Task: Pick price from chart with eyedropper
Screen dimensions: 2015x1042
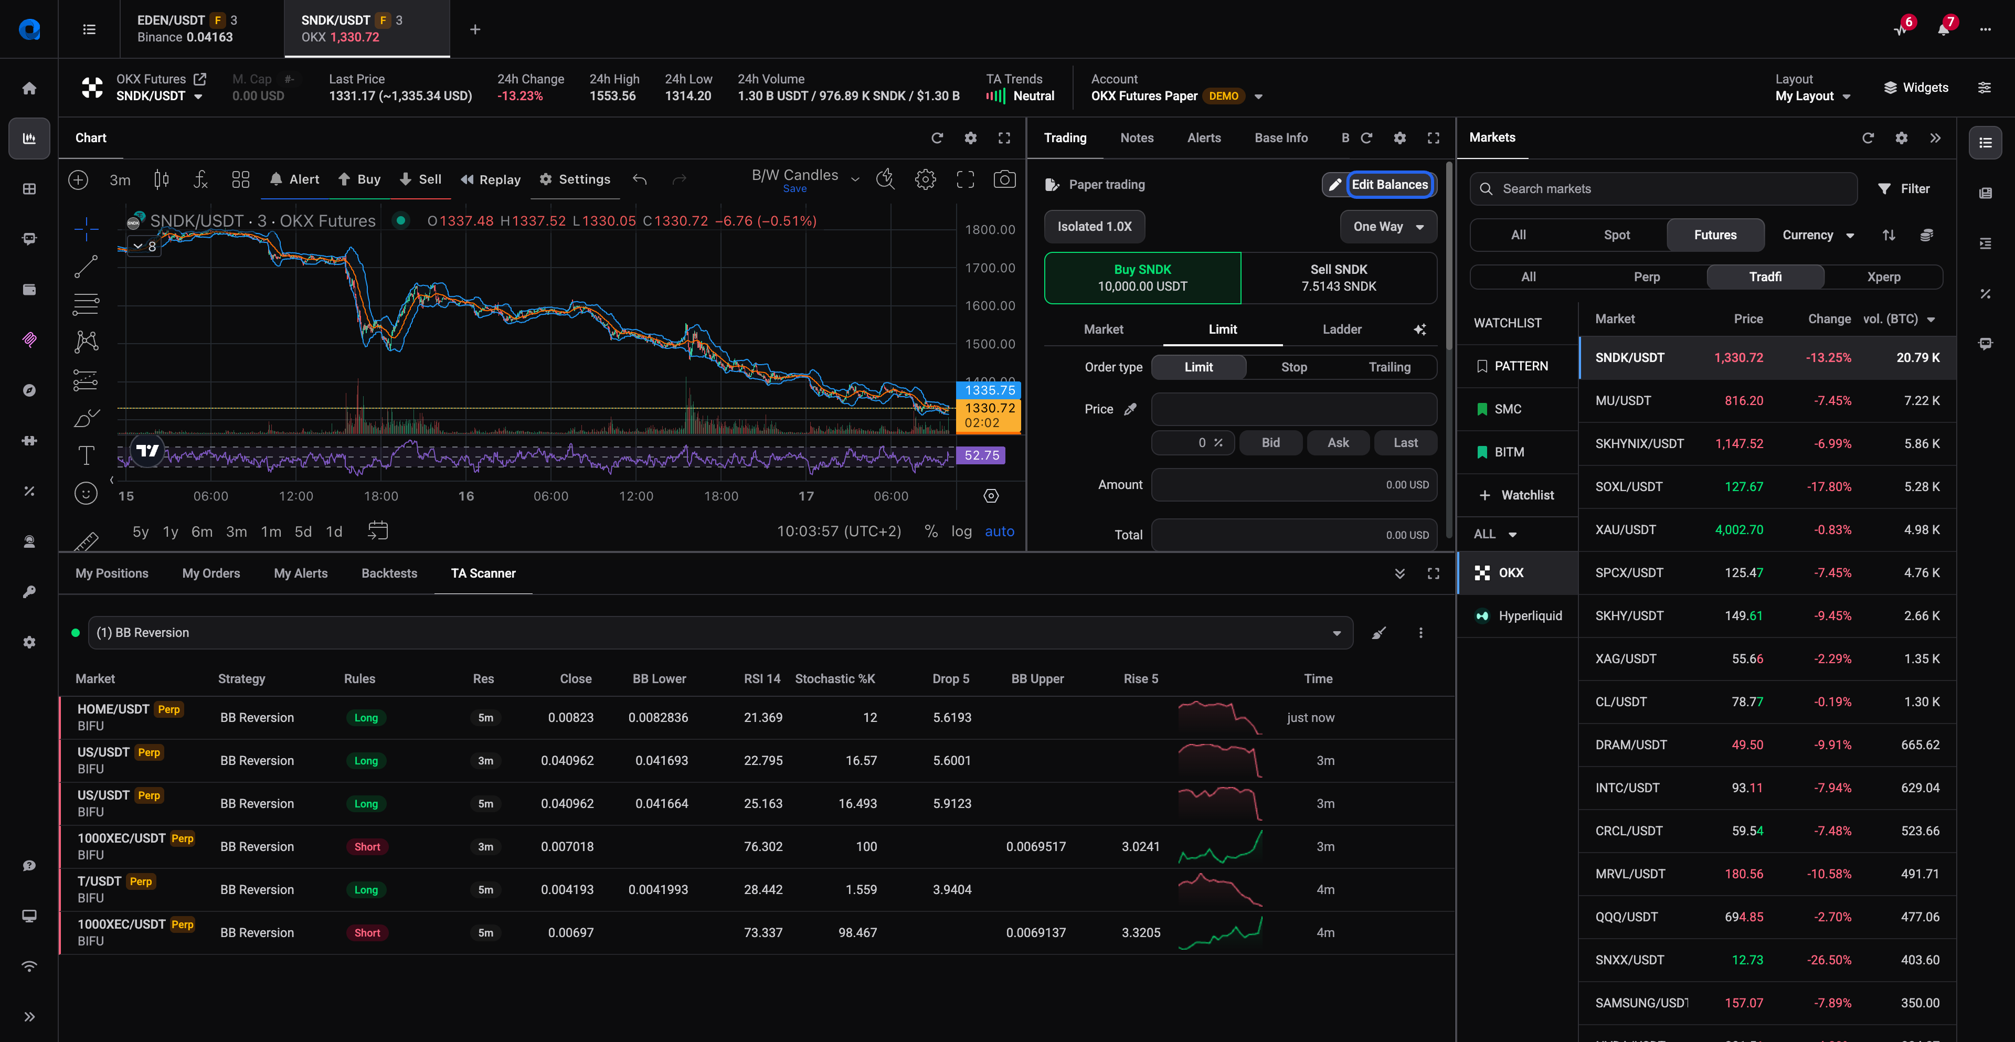Action: (x=1131, y=409)
